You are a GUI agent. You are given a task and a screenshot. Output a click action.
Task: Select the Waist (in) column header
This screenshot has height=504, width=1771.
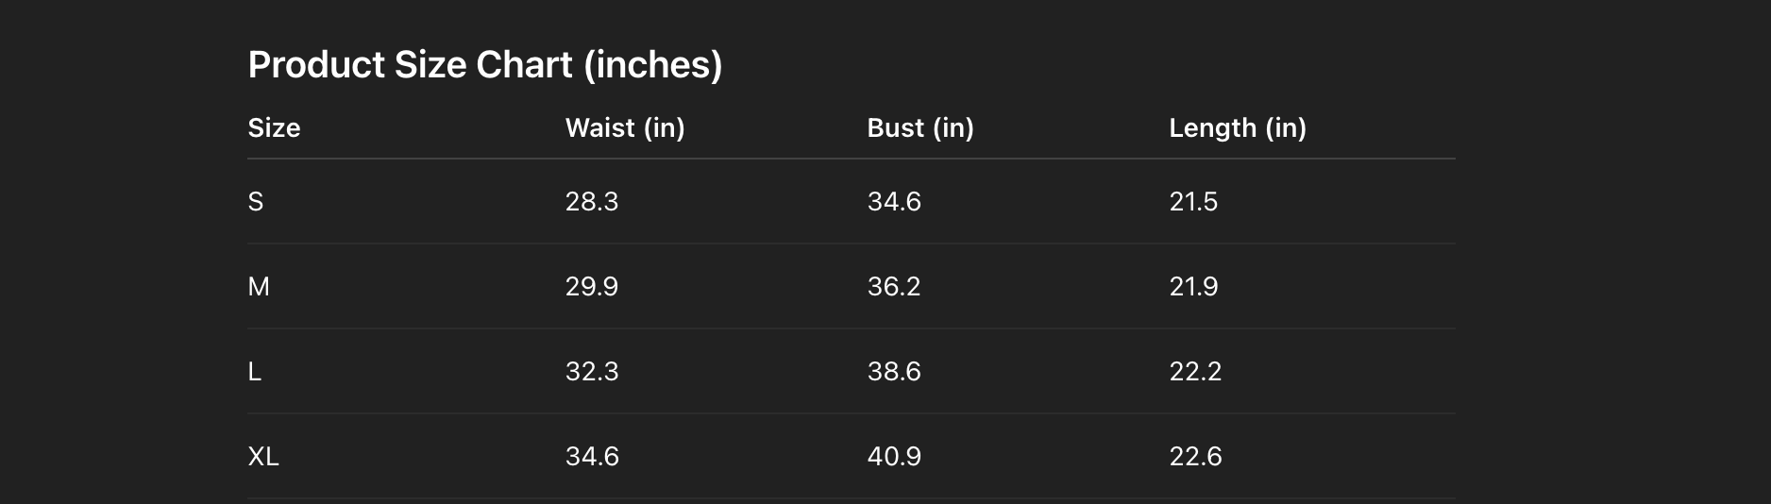coord(624,128)
